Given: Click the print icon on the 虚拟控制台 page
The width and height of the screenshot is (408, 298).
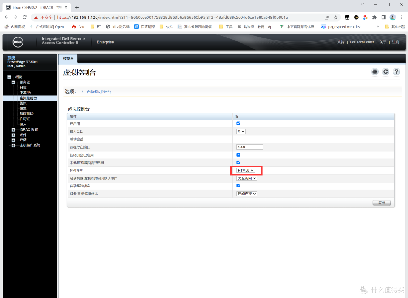Looking at the screenshot, I should (374, 72).
